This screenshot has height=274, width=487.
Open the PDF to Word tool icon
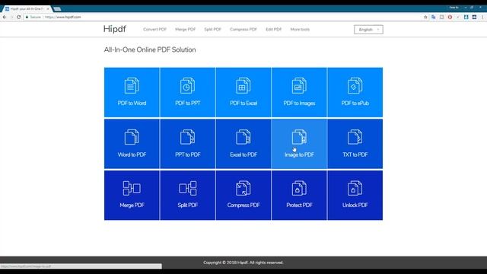point(132,86)
